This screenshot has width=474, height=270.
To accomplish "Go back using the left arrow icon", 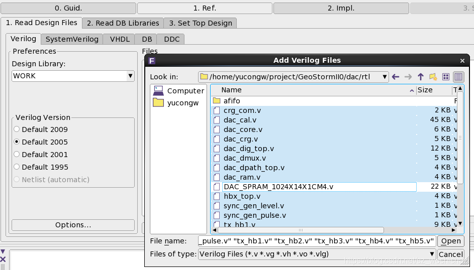I will (396, 77).
